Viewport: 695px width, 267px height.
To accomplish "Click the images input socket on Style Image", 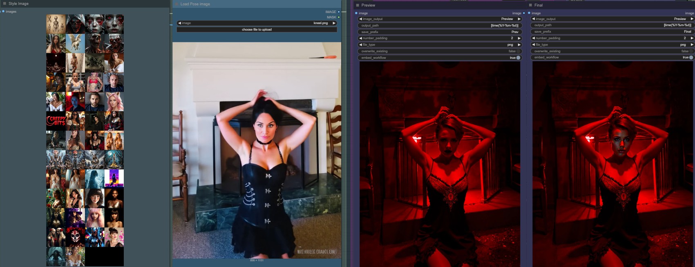I will click(x=3, y=11).
